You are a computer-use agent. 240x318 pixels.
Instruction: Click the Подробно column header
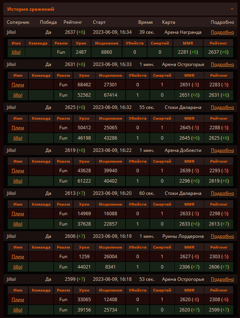[x=222, y=22]
